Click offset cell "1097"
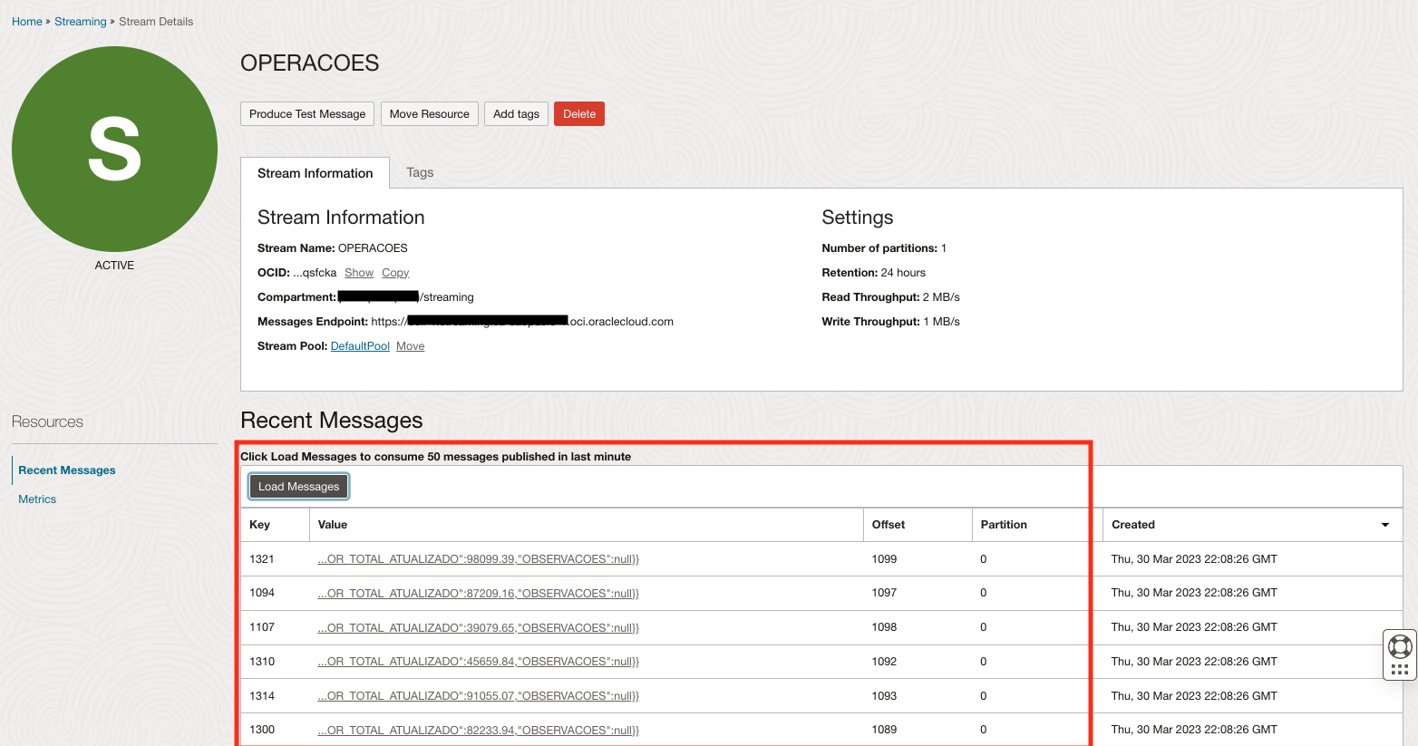Screen dimensions: 1418x746 point(884,593)
